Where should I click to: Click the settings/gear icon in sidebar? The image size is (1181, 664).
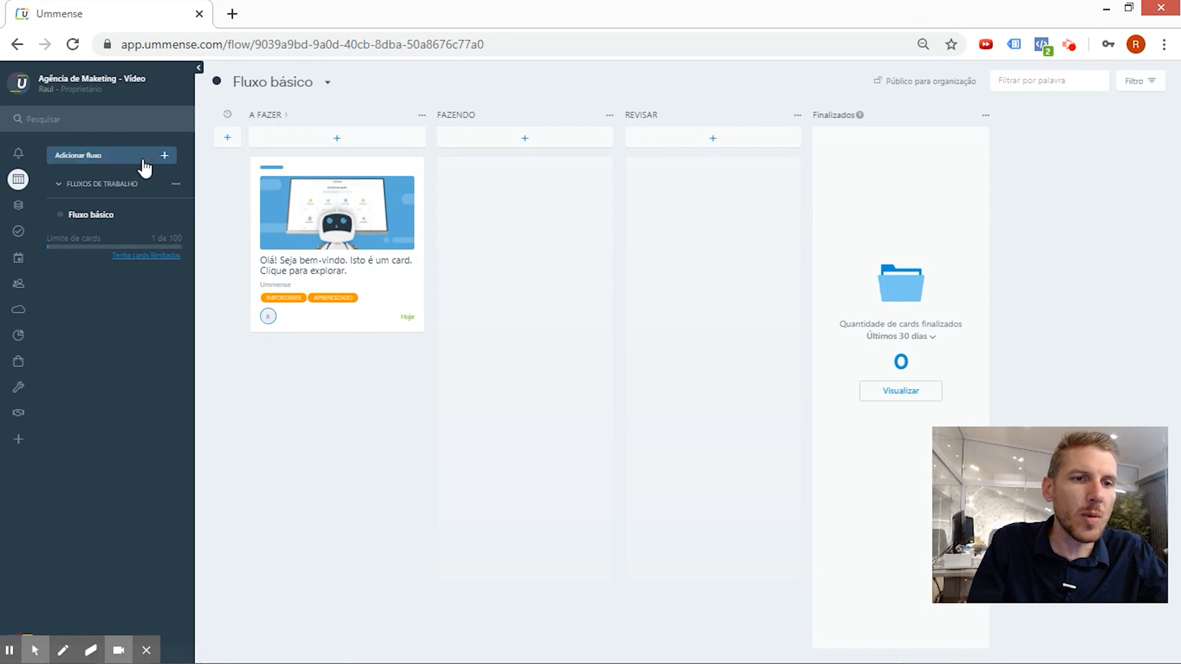(x=18, y=387)
